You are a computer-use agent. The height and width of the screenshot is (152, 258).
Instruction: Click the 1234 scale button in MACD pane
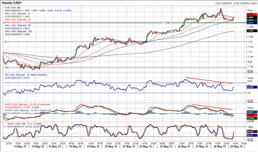click(x=250, y=121)
